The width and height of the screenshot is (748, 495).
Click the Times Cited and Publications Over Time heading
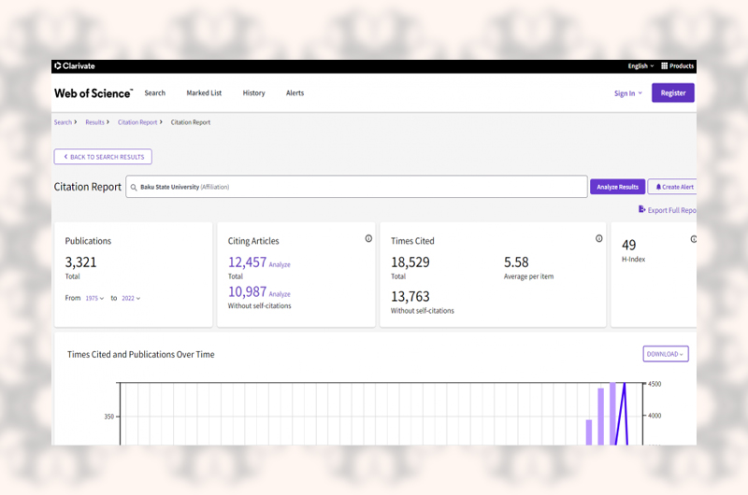[x=141, y=355]
